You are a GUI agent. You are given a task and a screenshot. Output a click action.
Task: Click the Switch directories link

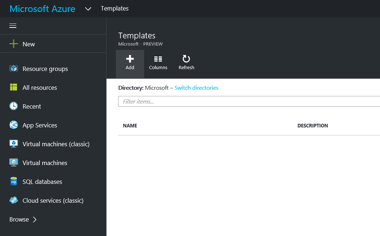pyautogui.click(x=196, y=88)
